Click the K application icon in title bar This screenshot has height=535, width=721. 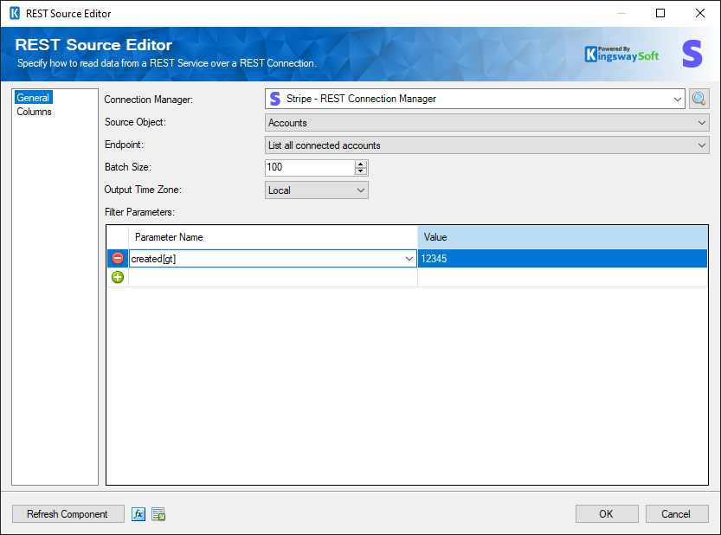click(15, 13)
